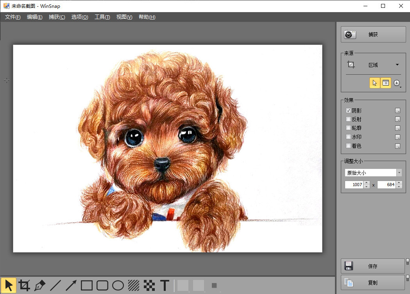Viewport: 410px width, 294px height.
Task: Click the first color swatch in toolbar
Action: pos(183,285)
